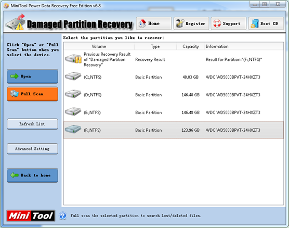Sort by the Capacity column header
Viewport: 289px width, 228px height.
tap(191, 46)
